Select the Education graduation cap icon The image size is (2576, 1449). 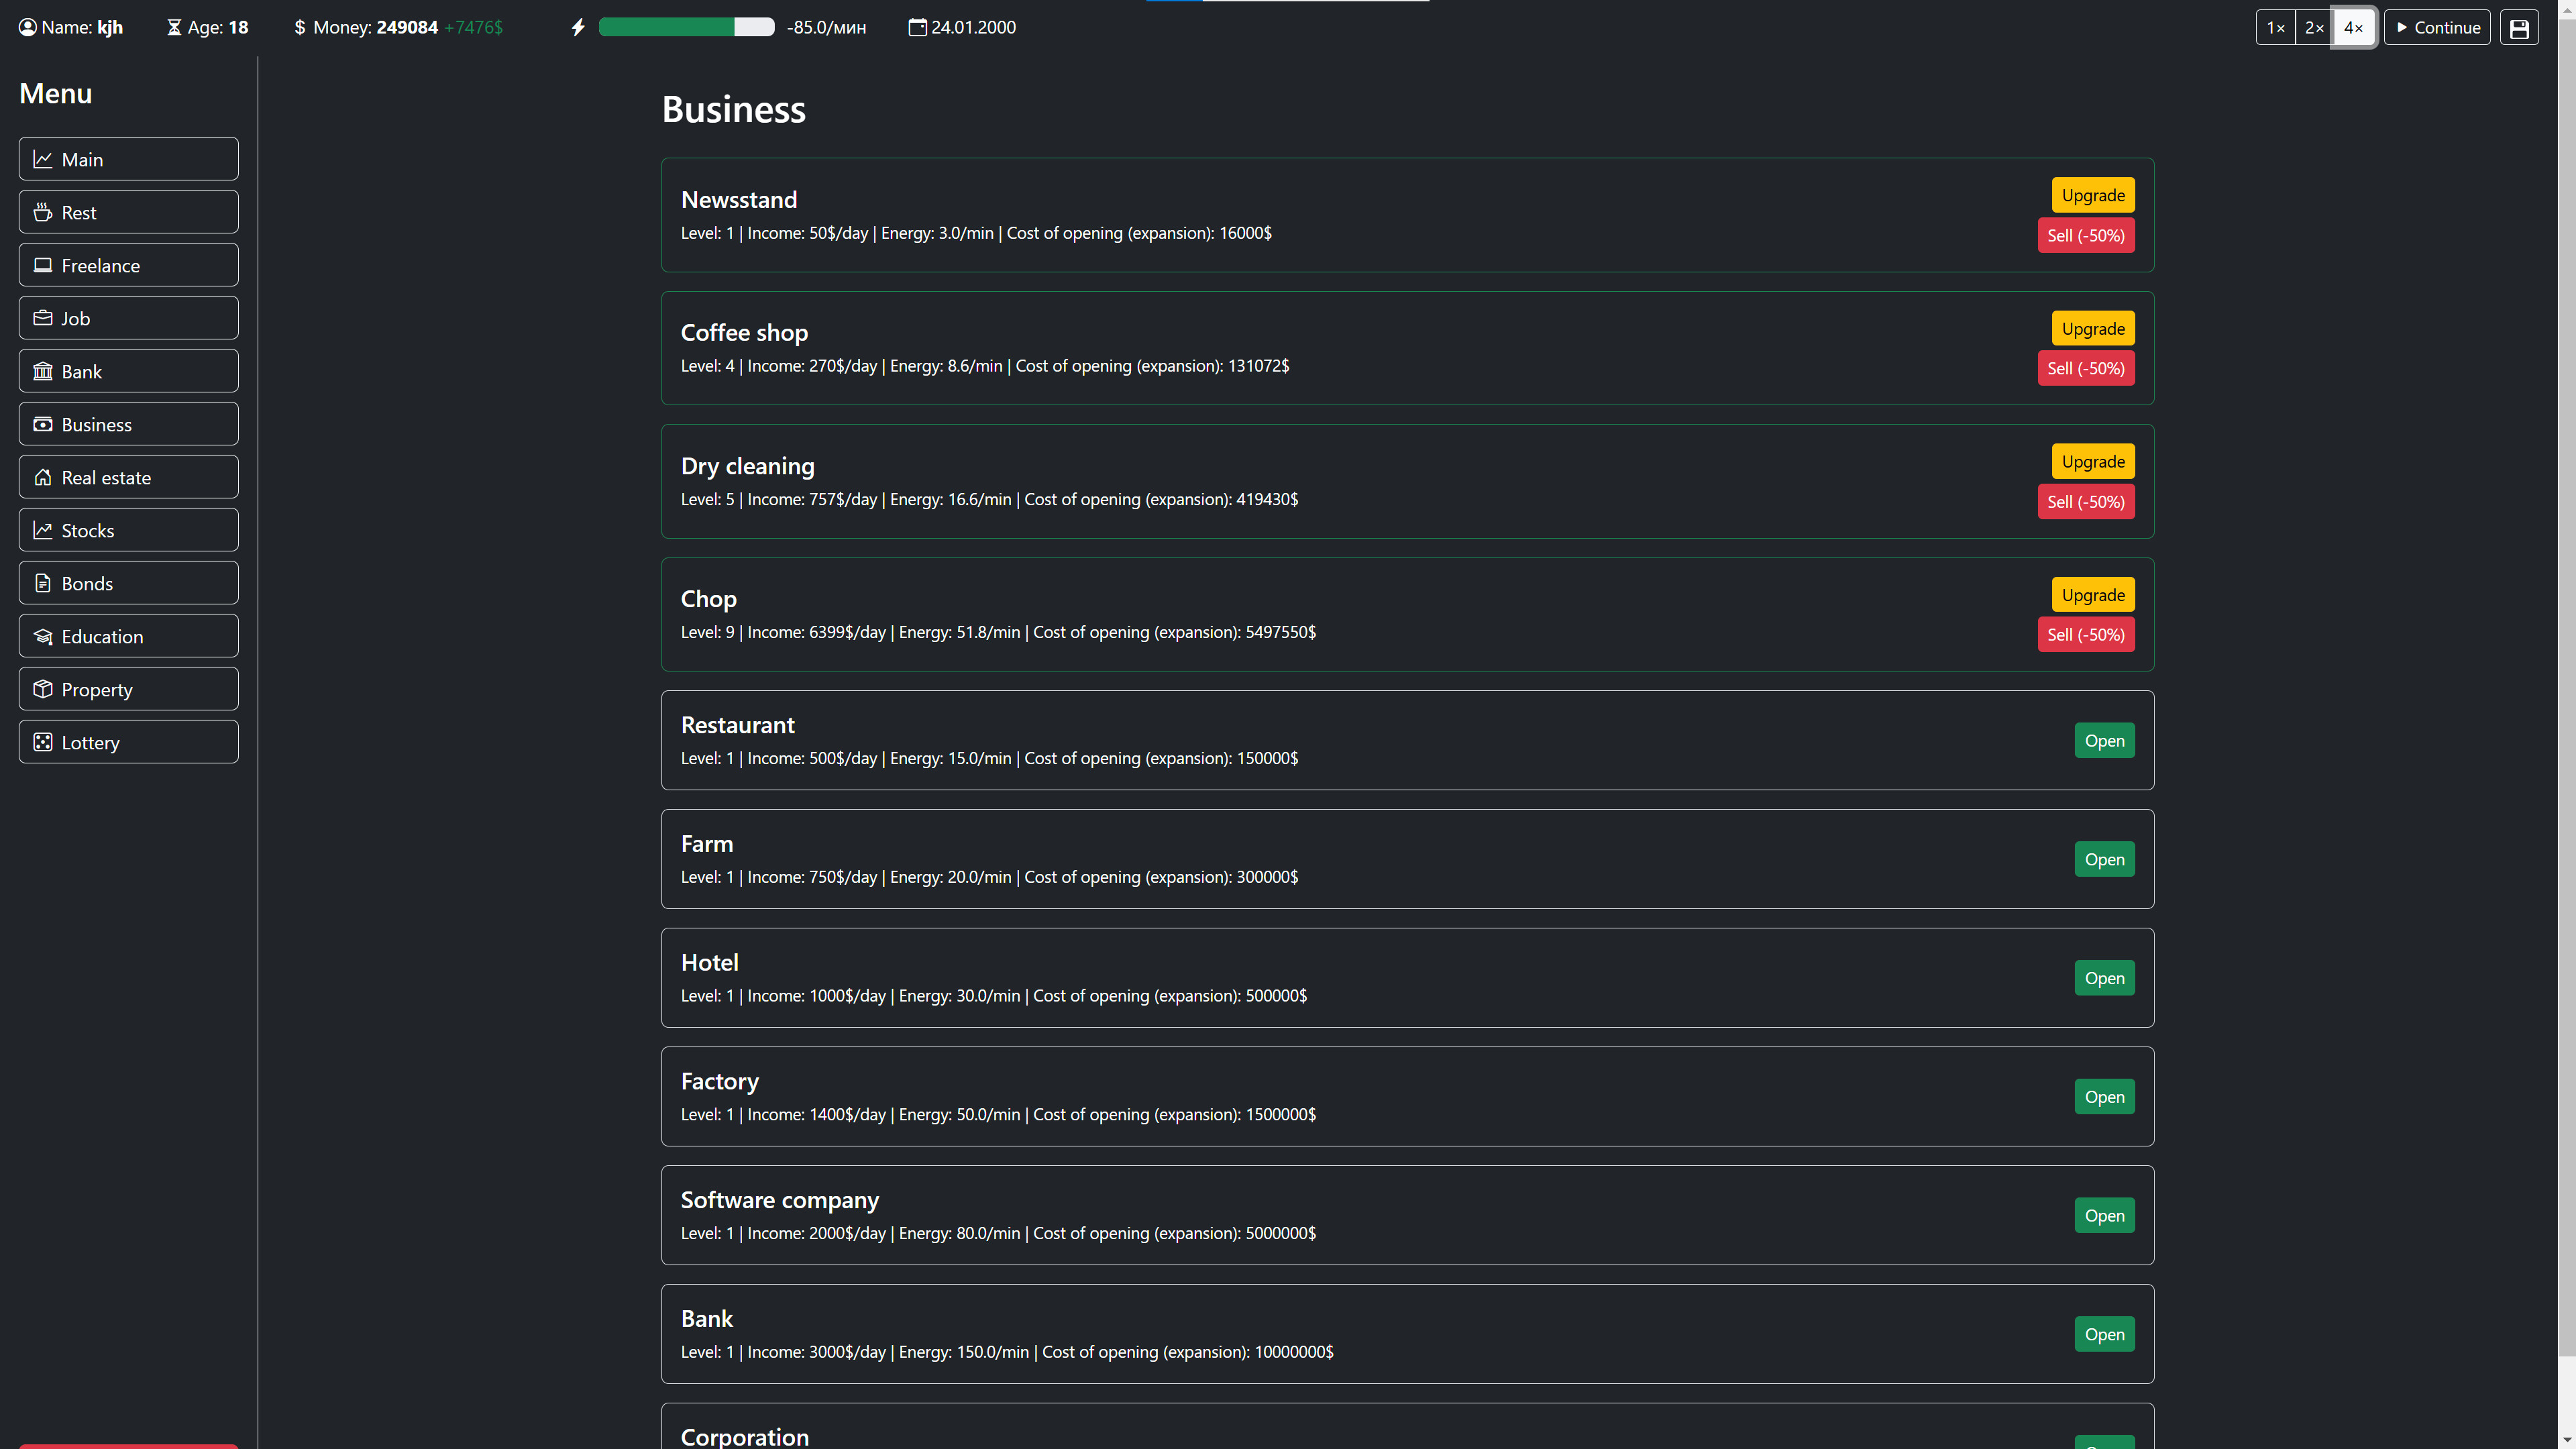coord(43,636)
